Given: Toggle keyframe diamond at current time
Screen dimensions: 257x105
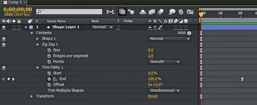Looking at the screenshot, I should coord(8,79).
